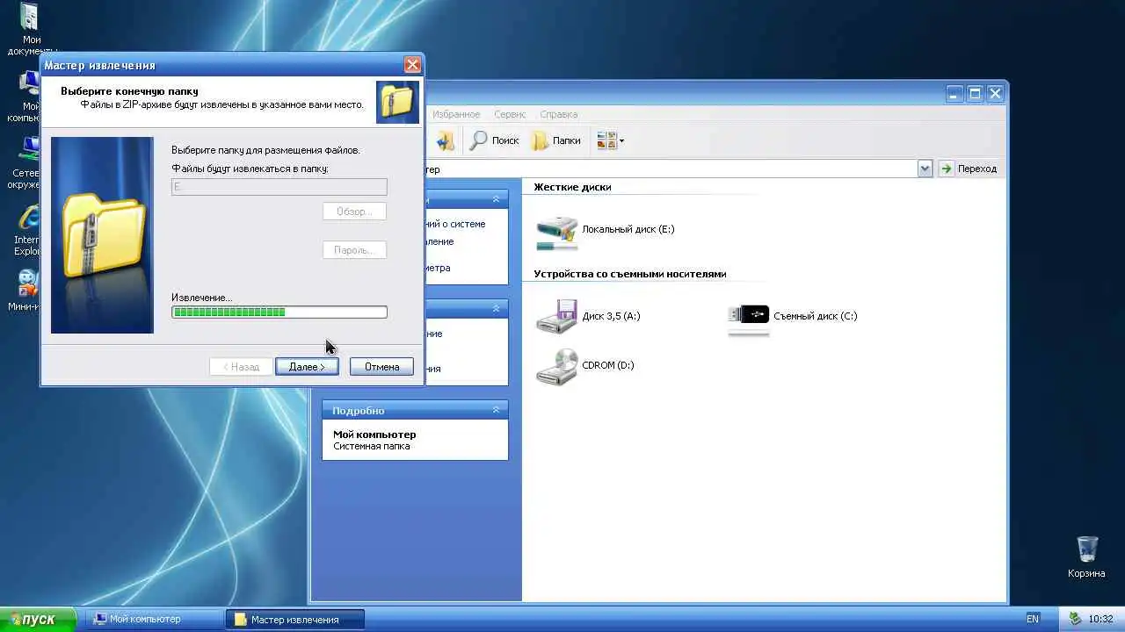Open Съемный диск (C:) USB drive
Viewport: 1125px width, 632px height.
pyautogui.click(x=793, y=316)
